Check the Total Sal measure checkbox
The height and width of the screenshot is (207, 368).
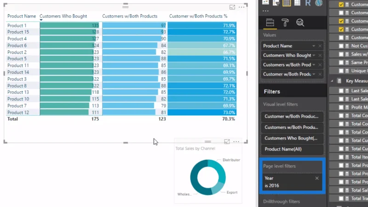coord(341,190)
